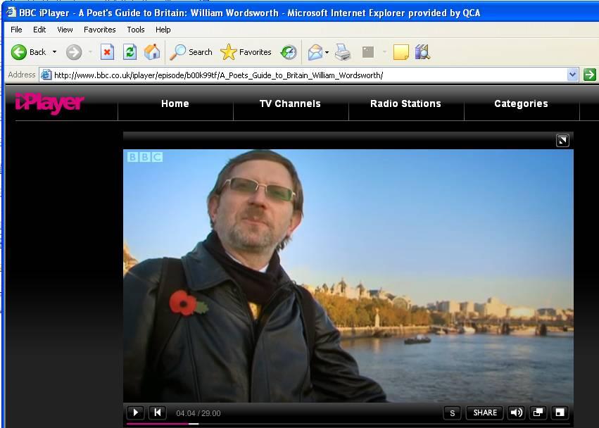This screenshot has width=599, height=428.
Task: Click the Internet Explorer page icon in title bar
Action: [x=11, y=12]
